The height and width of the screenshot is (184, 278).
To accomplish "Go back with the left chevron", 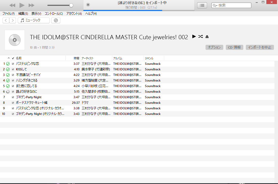I will point(6,20).
